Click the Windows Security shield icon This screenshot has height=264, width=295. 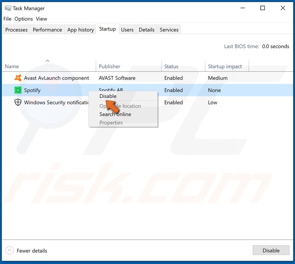coord(18,102)
